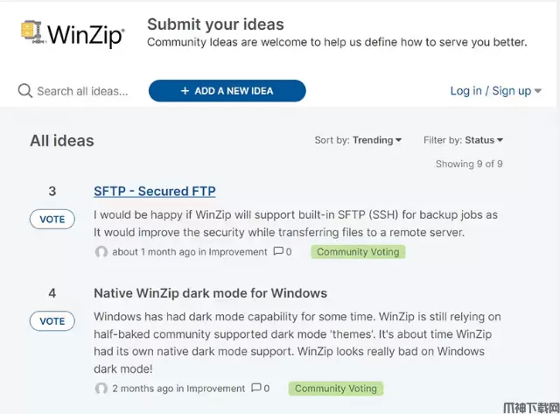Click Improvement category on dark mode idea

pos(216,389)
